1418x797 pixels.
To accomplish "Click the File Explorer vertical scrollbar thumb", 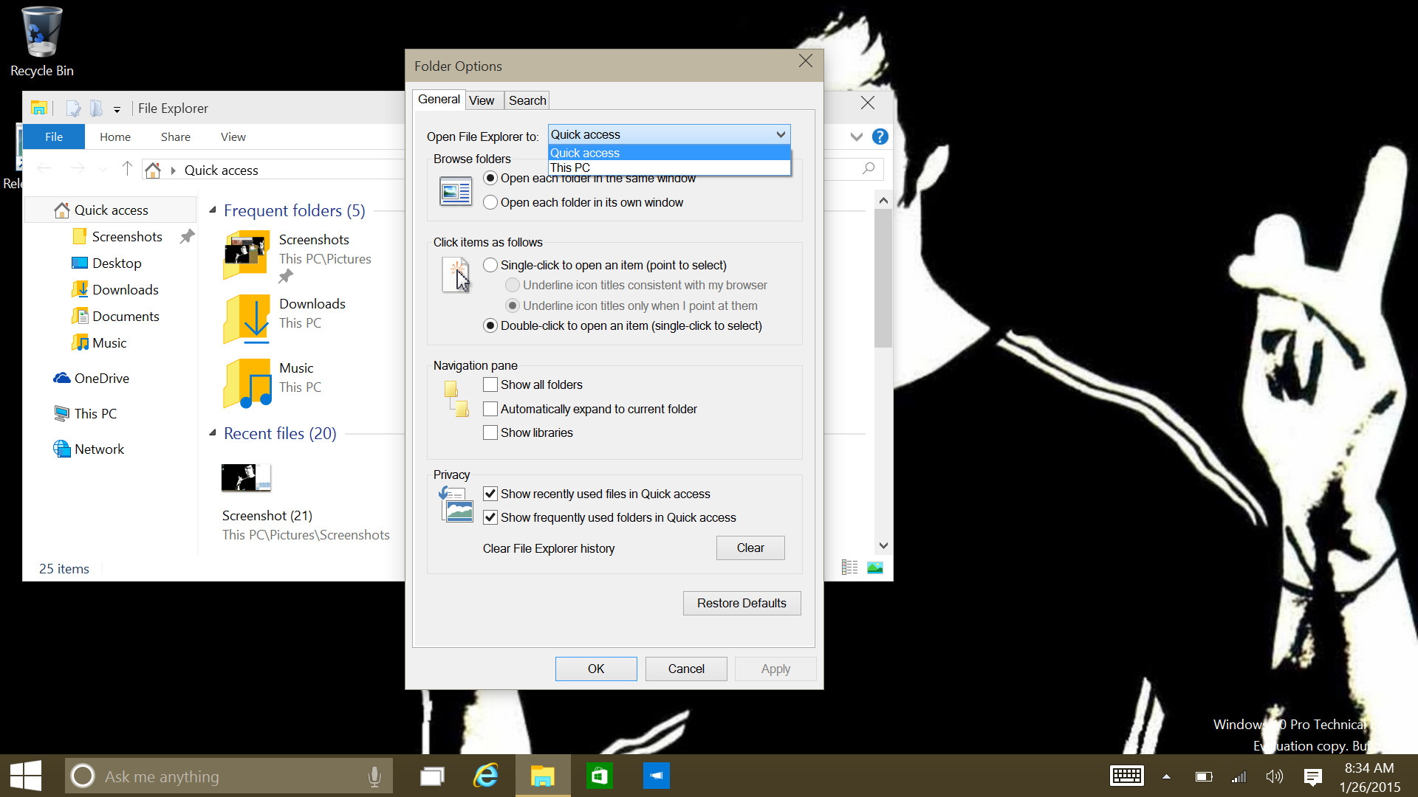I will coord(883,277).
